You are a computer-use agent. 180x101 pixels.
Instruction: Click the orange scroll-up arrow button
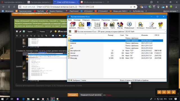(x=164, y=92)
